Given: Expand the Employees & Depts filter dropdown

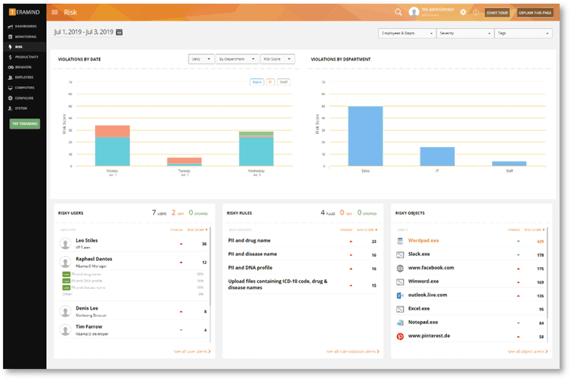Looking at the screenshot, I should (406, 34).
